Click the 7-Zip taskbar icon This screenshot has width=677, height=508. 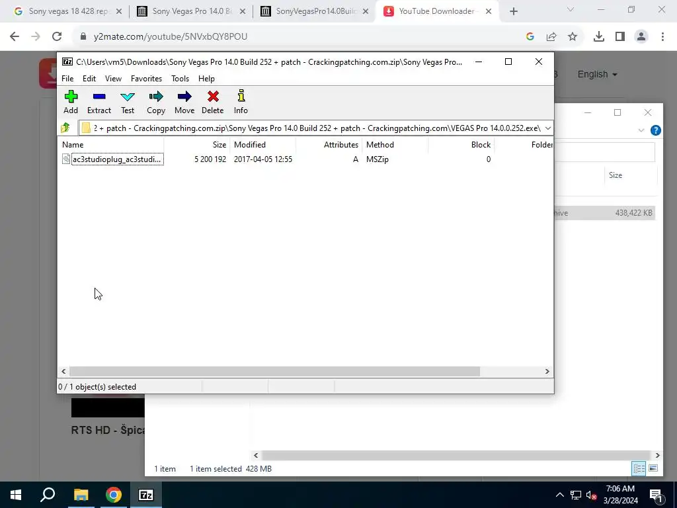(146, 495)
